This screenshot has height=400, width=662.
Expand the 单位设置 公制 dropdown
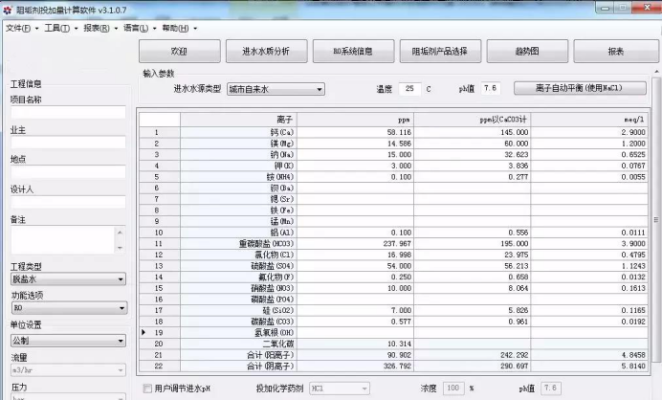click(x=68, y=340)
